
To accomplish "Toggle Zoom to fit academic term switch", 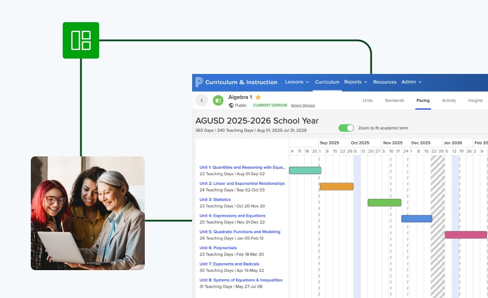I will point(346,128).
